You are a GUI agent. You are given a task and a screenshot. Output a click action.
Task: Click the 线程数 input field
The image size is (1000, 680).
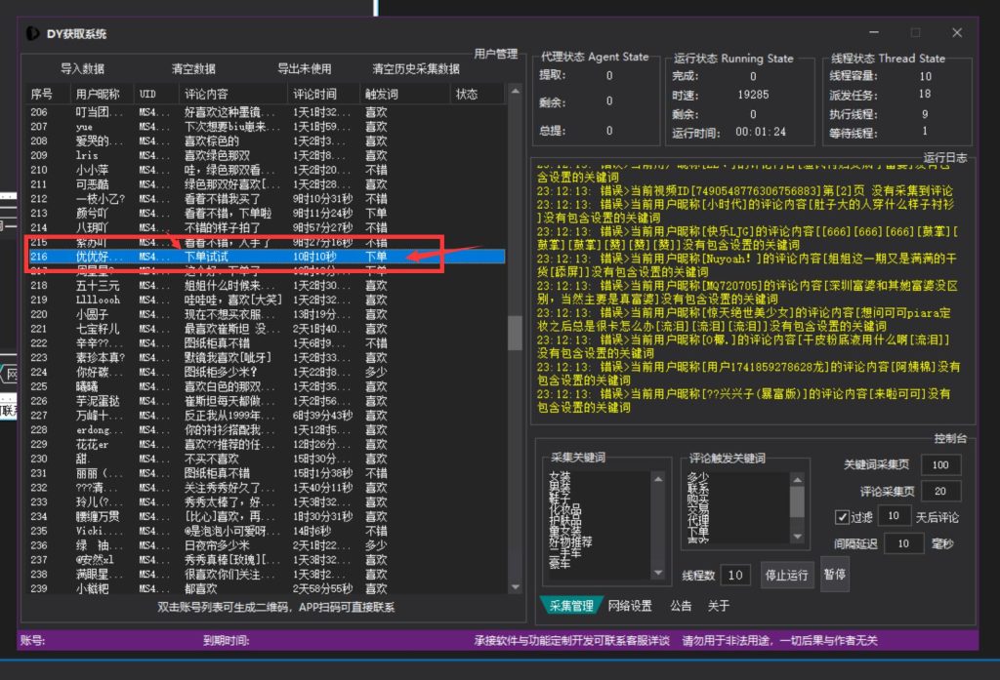point(736,576)
